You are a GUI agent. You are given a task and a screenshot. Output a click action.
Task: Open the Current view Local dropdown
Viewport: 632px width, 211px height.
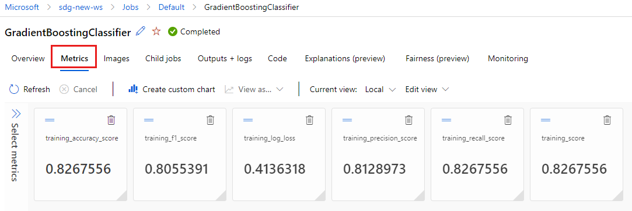pos(380,89)
